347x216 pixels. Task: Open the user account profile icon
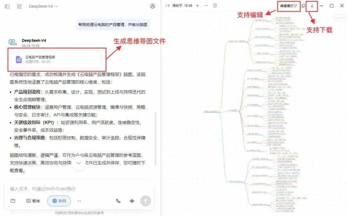[x=153, y=6]
